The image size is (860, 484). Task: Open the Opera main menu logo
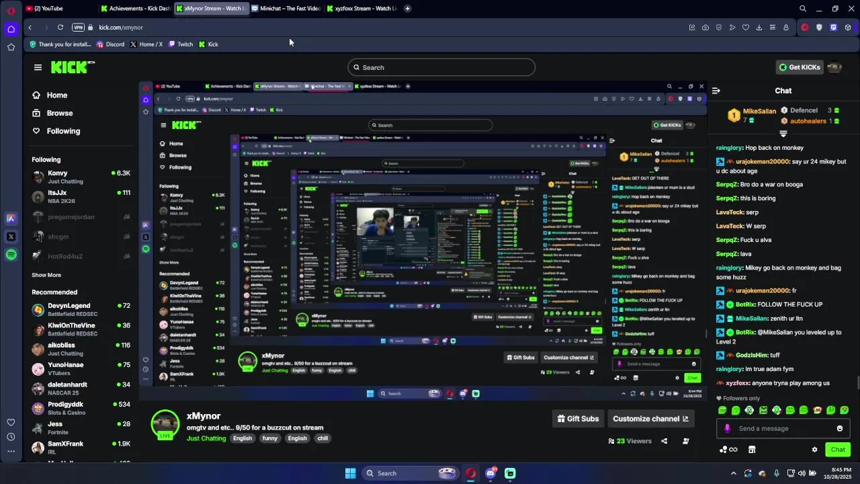pos(11,10)
